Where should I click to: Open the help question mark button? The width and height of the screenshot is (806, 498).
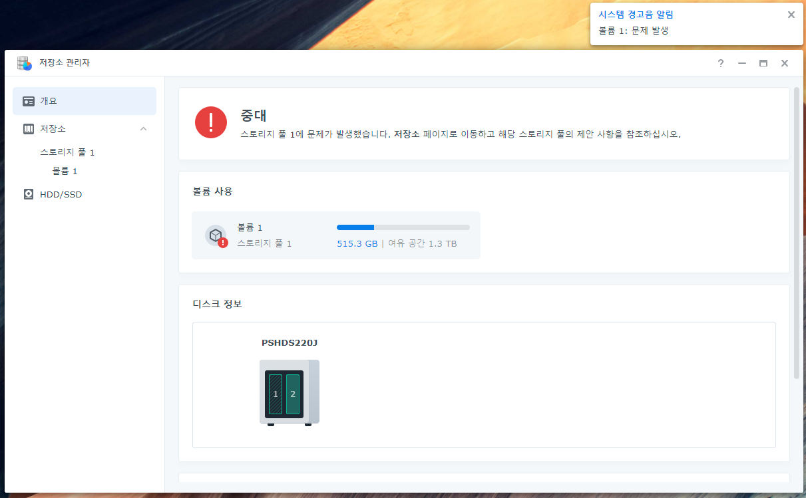tap(721, 63)
